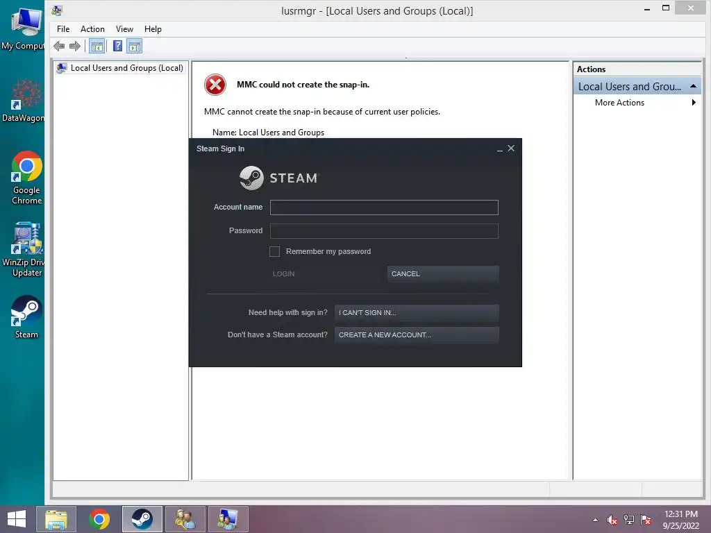Click CREATE A NEW ACCOUNT button
711x533 pixels.
[x=417, y=335]
